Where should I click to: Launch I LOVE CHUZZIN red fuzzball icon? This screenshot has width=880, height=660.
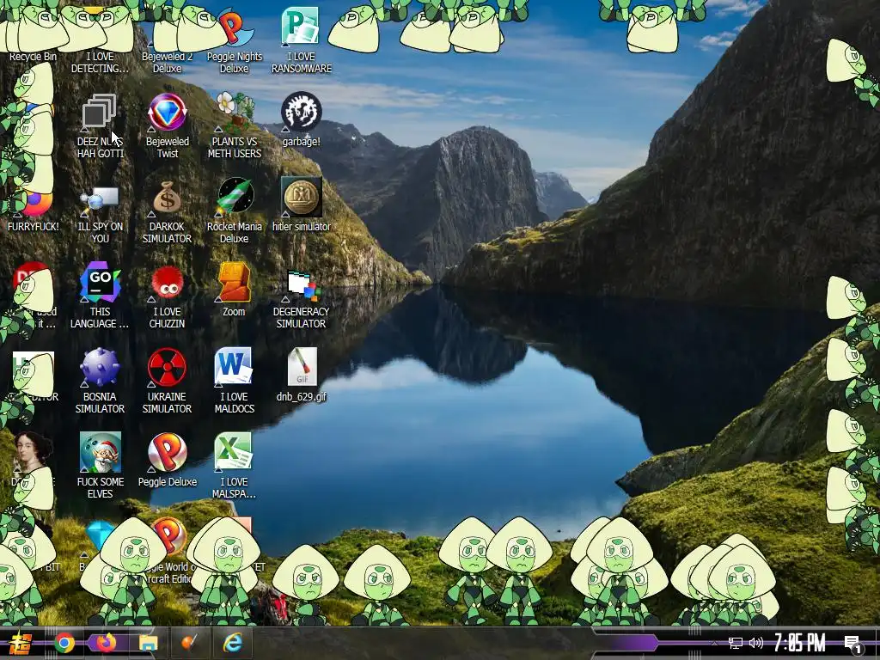(167, 296)
